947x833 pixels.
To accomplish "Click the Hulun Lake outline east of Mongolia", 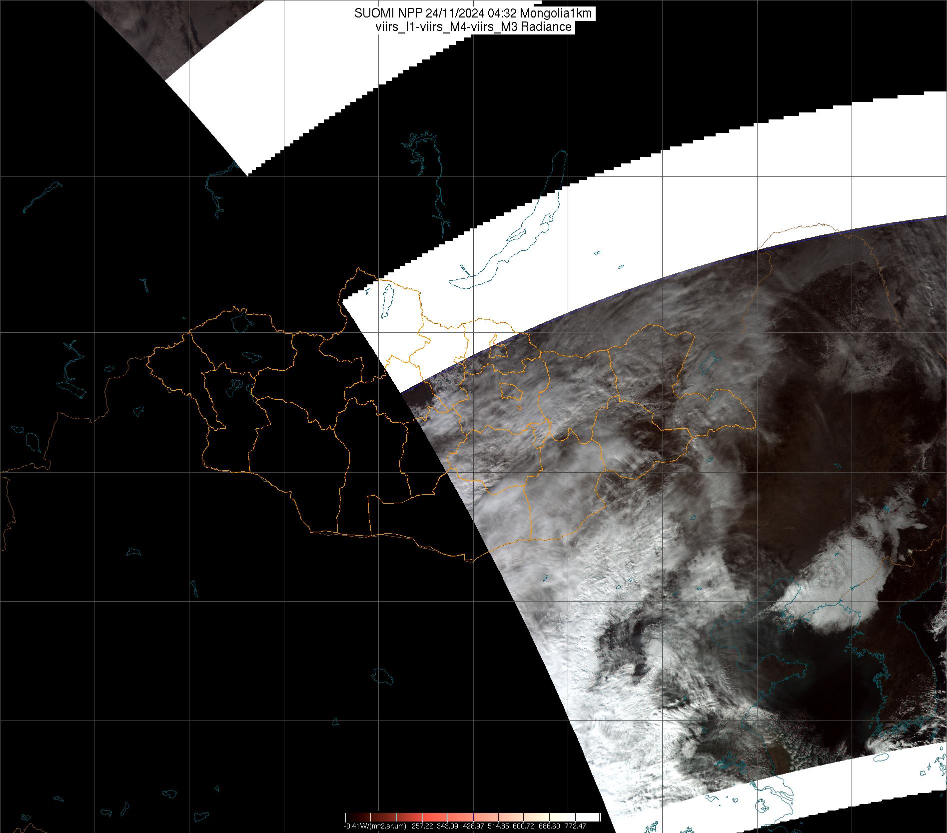I will [x=709, y=362].
